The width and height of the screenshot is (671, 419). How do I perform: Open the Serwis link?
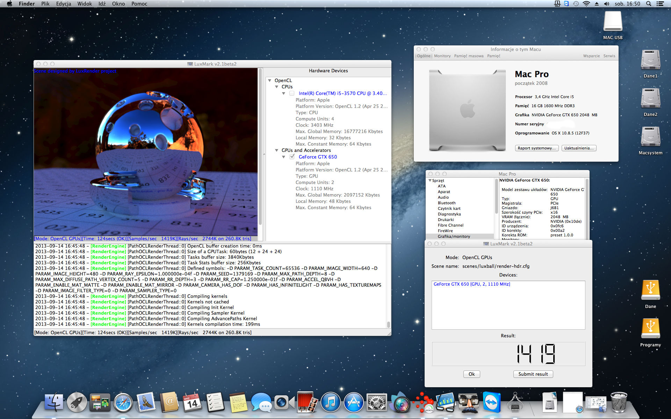coord(609,56)
